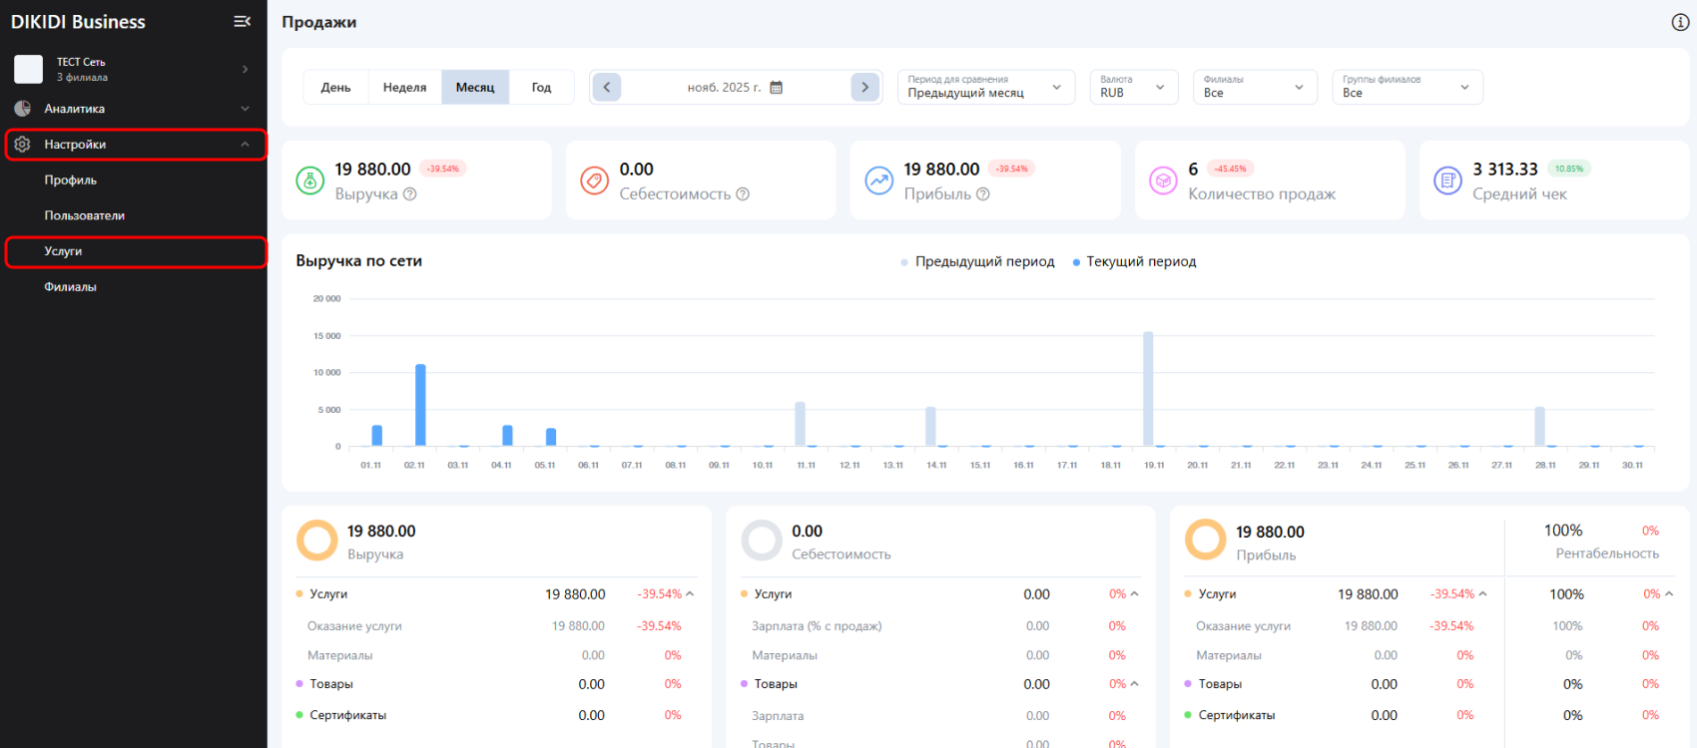
Task: Switch period to Год
Action: pyautogui.click(x=541, y=88)
